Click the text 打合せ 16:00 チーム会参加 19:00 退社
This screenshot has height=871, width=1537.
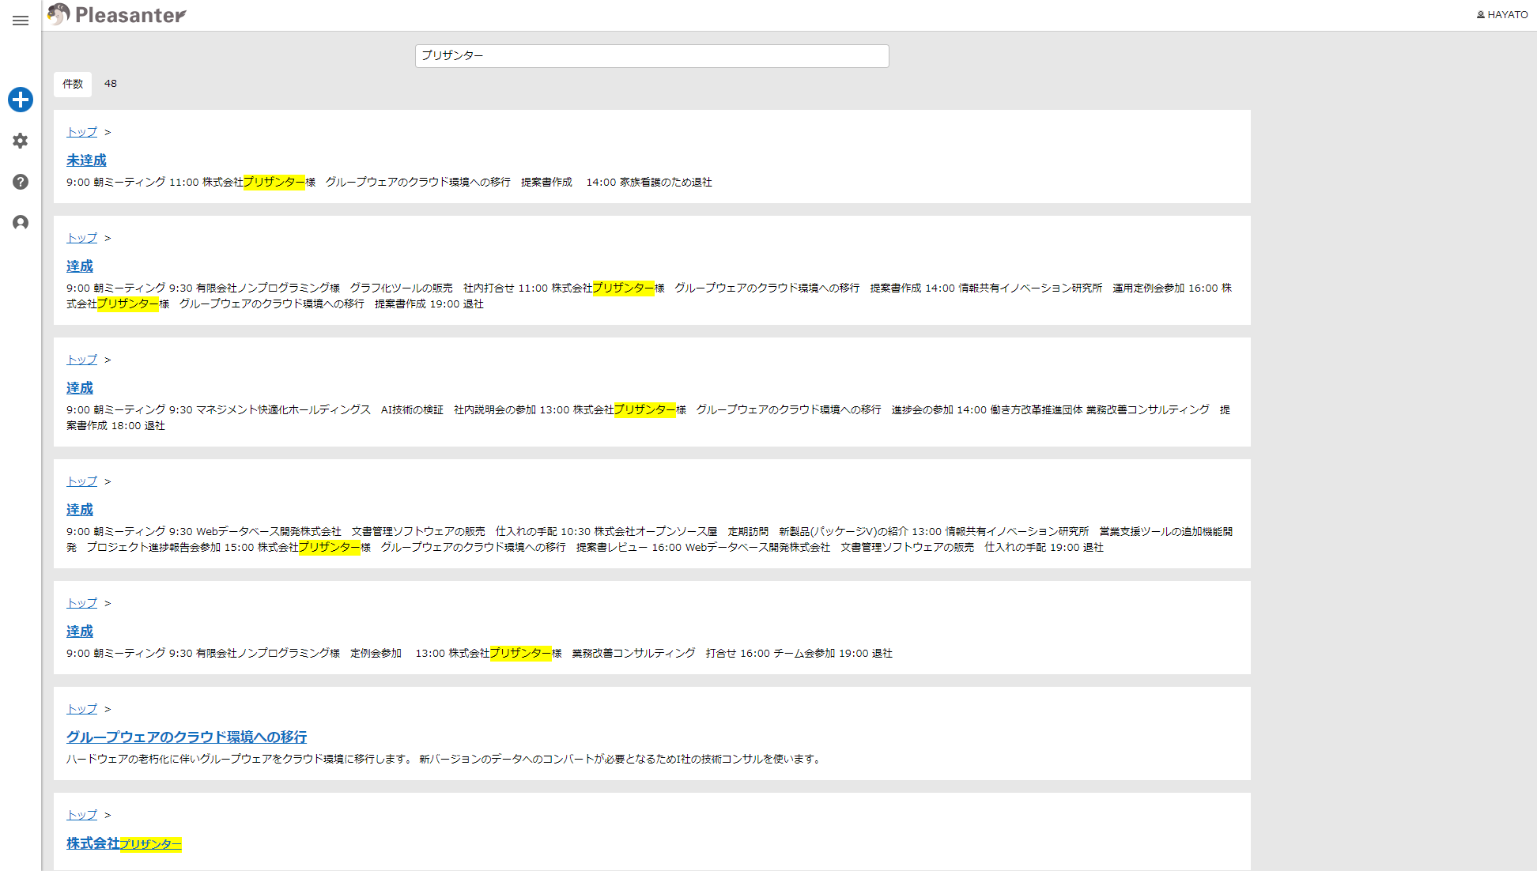coord(799,654)
